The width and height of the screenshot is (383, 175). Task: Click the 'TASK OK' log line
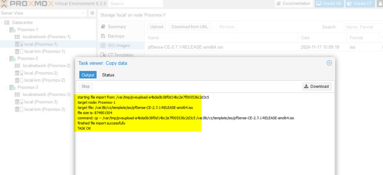pyautogui.click(x=84, y=128)
